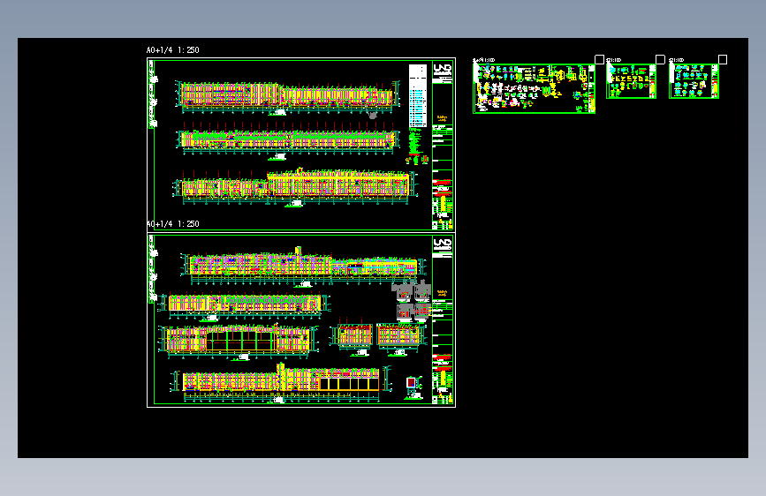Click white square box beside the middle detail sheet

pyautogui.click(x=660, y=59)
